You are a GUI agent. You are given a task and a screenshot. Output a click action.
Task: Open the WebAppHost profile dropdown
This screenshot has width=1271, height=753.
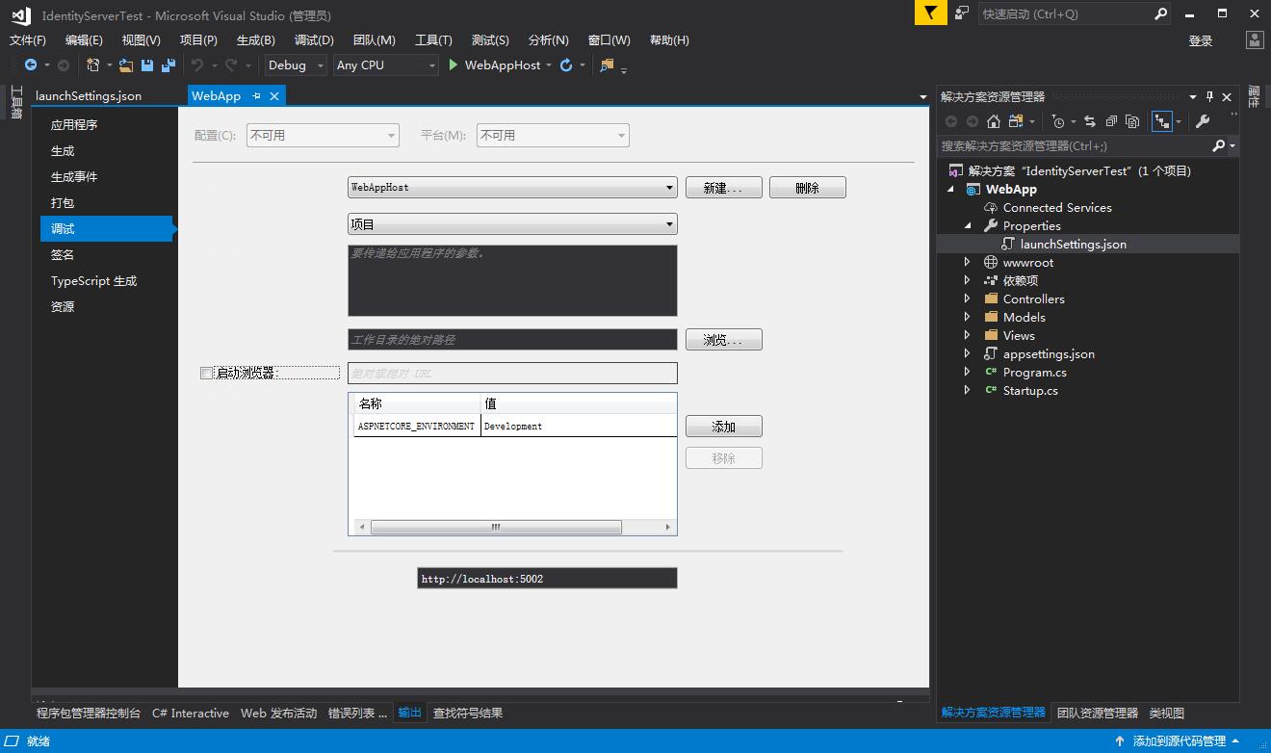point(512,188)
